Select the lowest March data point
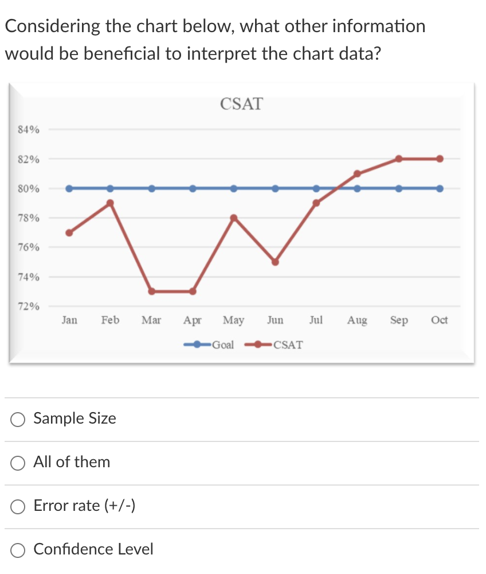486x574 pixels. (151, 292)
